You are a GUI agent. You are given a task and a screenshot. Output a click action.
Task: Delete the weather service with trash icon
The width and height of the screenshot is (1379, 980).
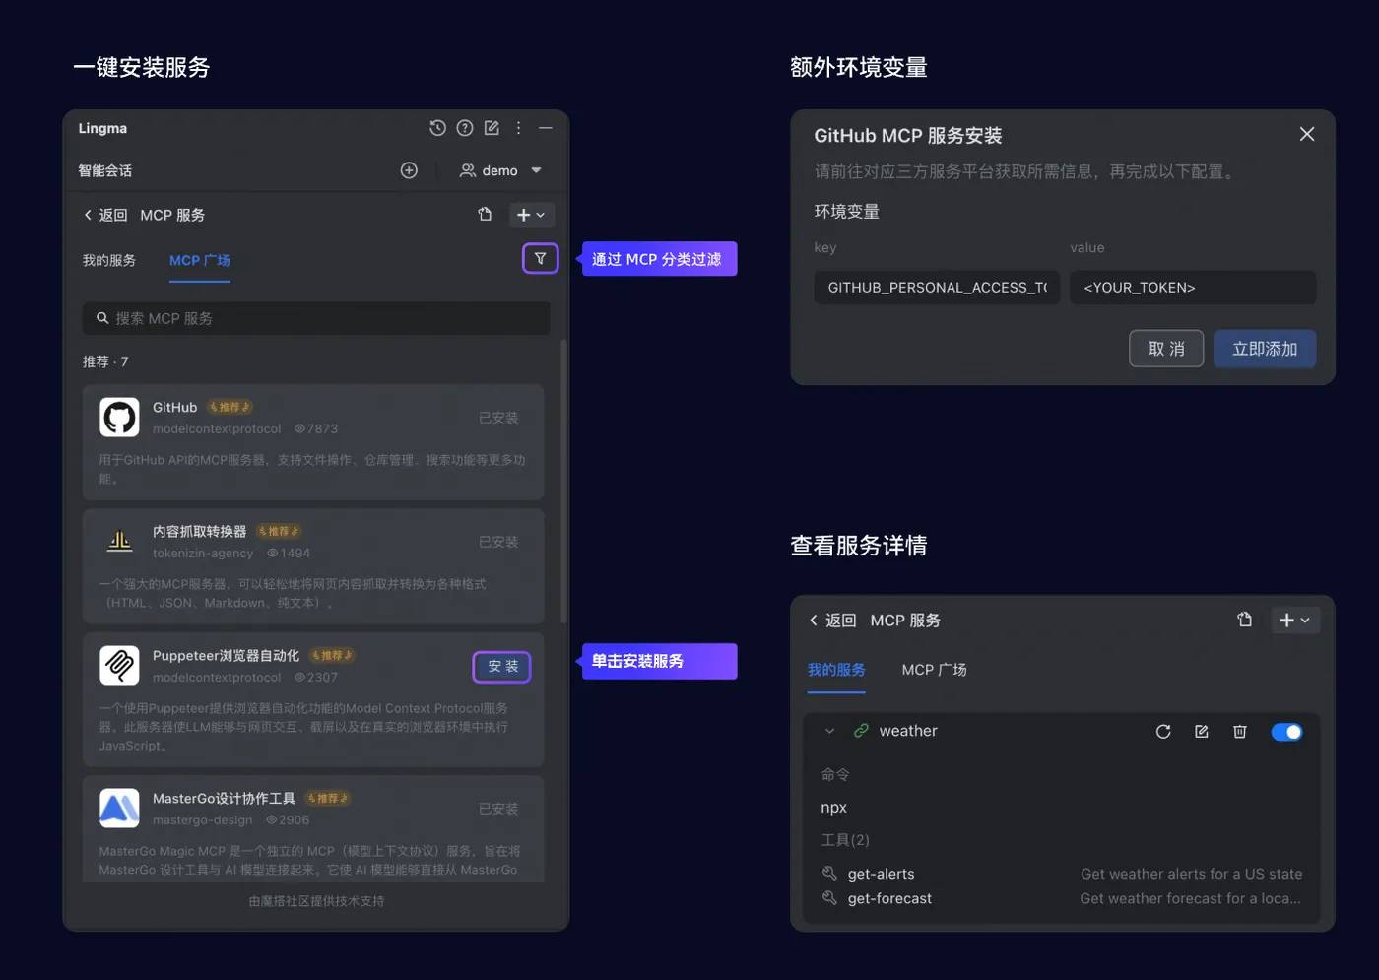(1240, 732)
